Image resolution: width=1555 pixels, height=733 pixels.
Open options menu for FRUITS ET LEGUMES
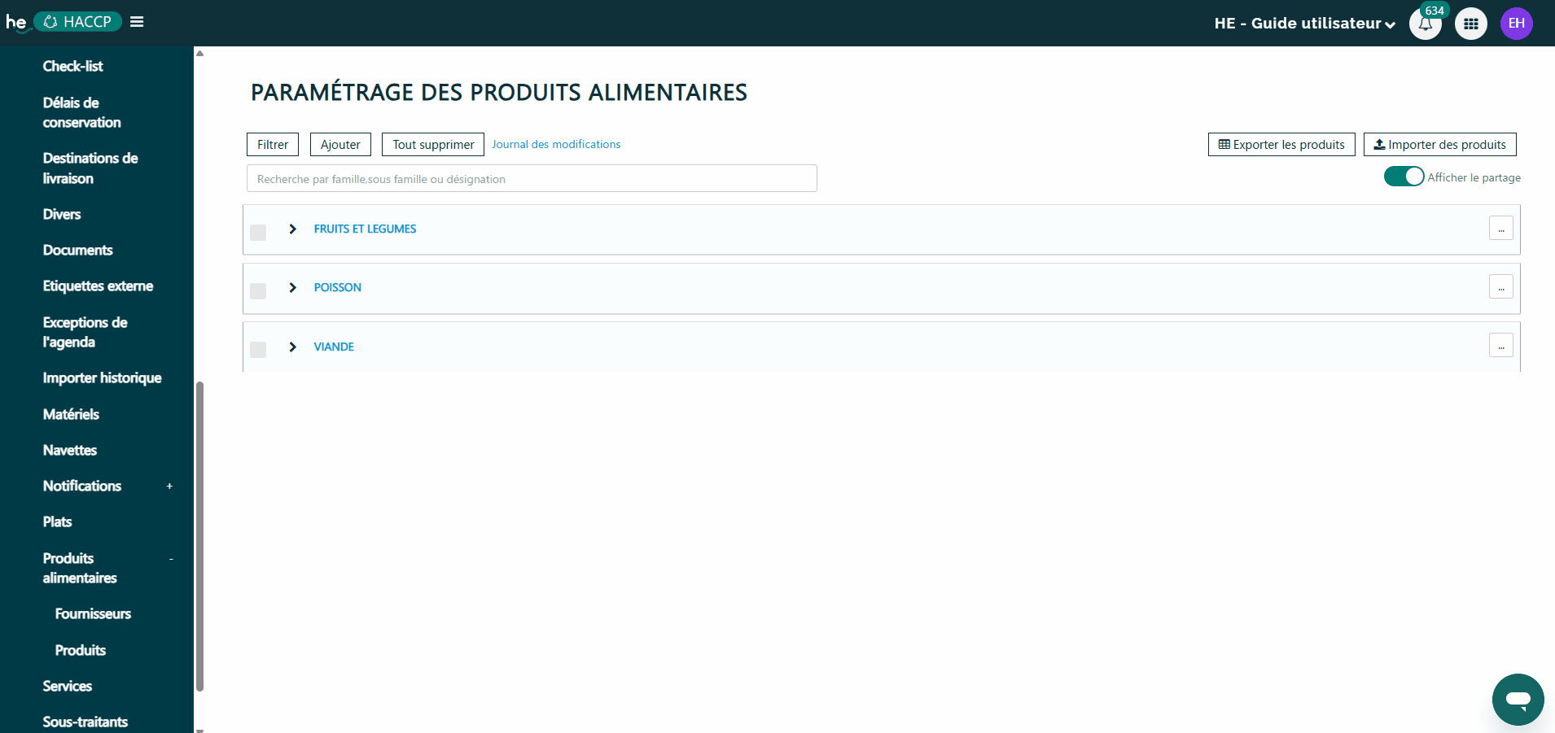(1500, 229)
